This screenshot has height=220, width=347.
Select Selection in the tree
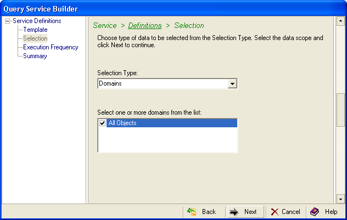click(35, 38)
